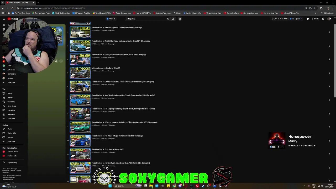Open the Create video button
The height and width of the screenshot is (189, 336).
315,19
